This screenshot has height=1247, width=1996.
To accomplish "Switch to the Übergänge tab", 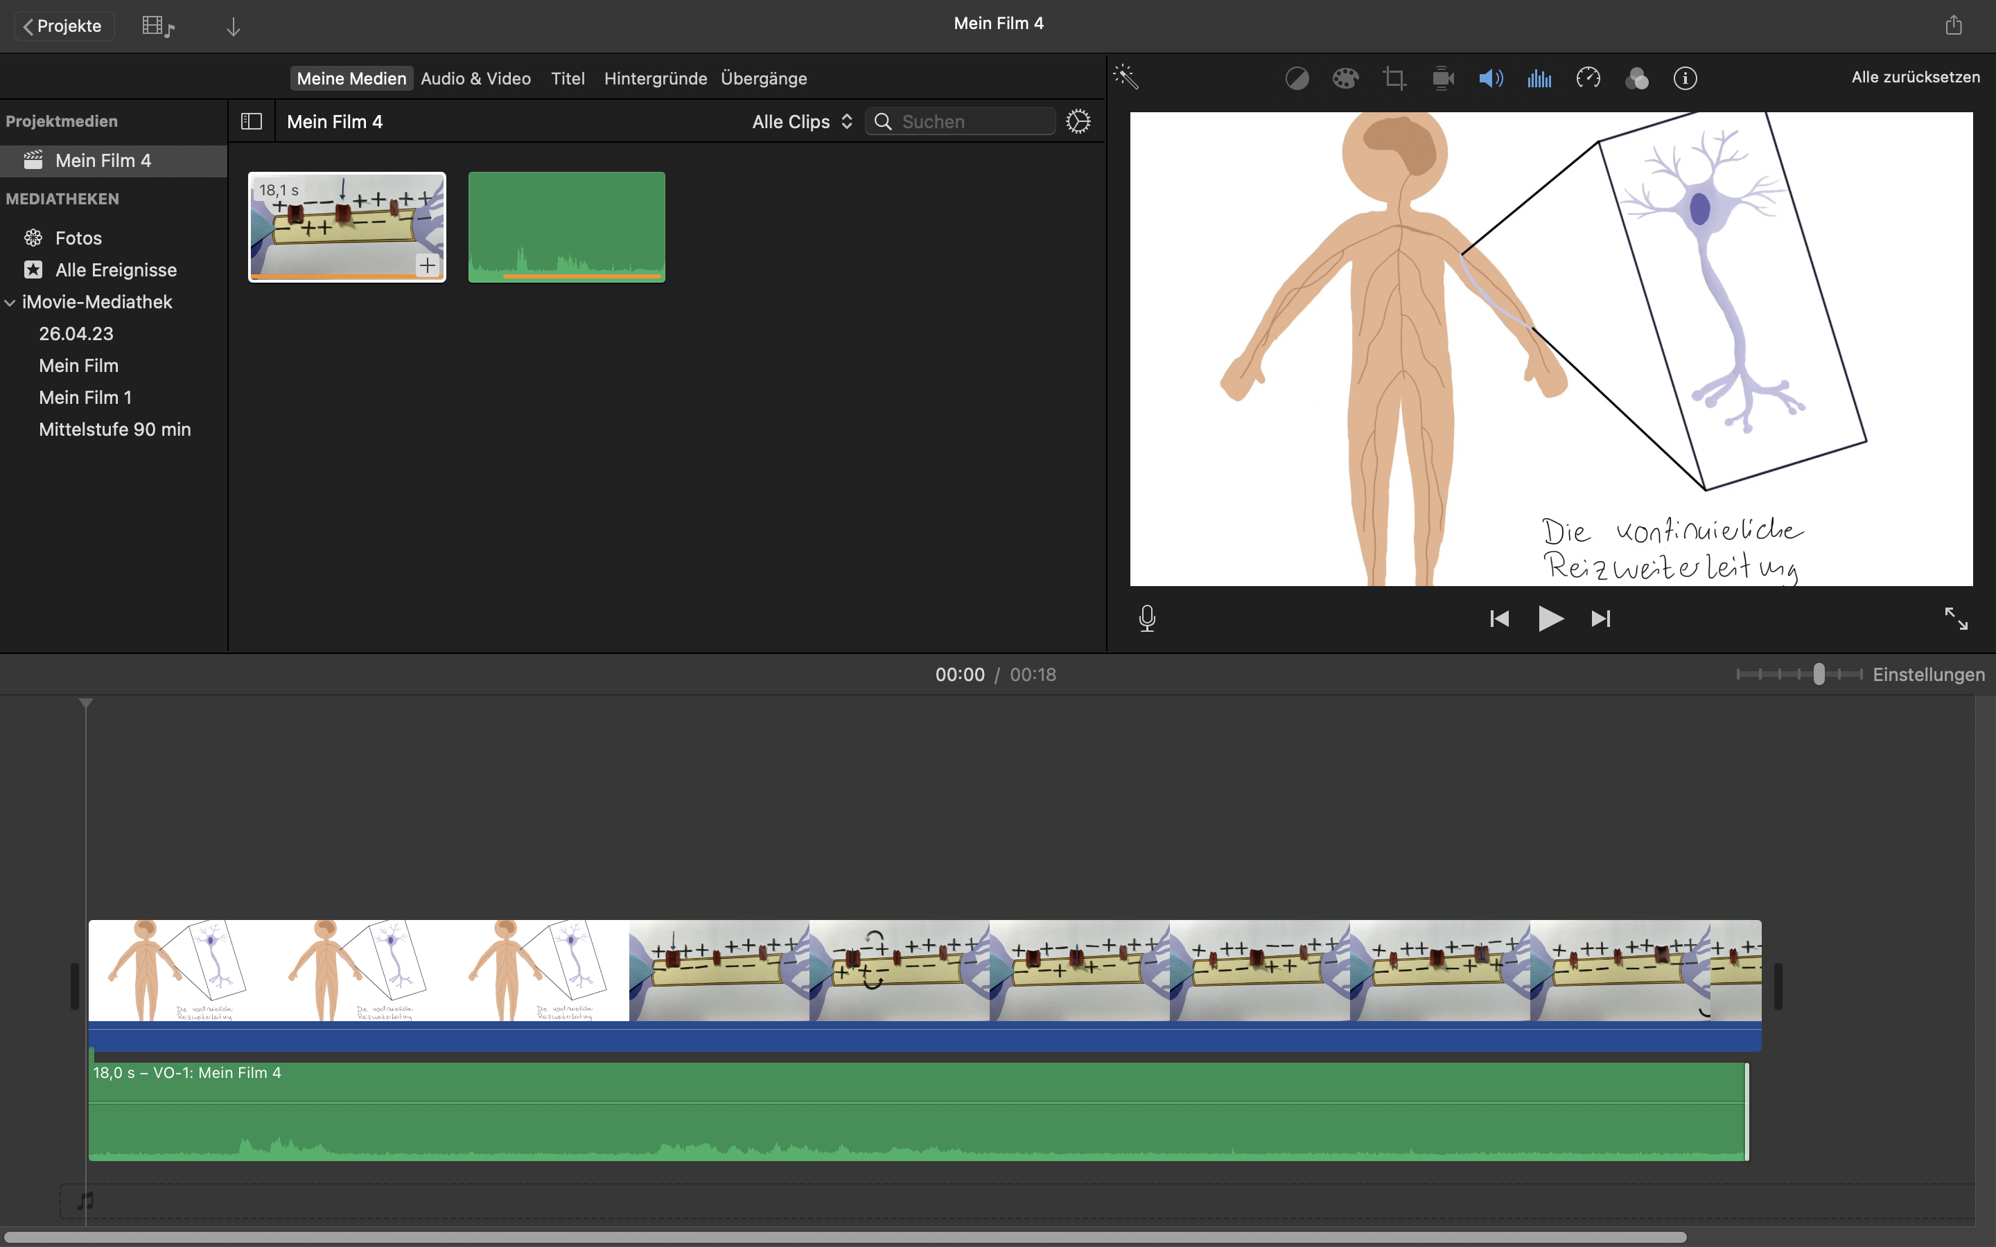I will click(763, 78).
